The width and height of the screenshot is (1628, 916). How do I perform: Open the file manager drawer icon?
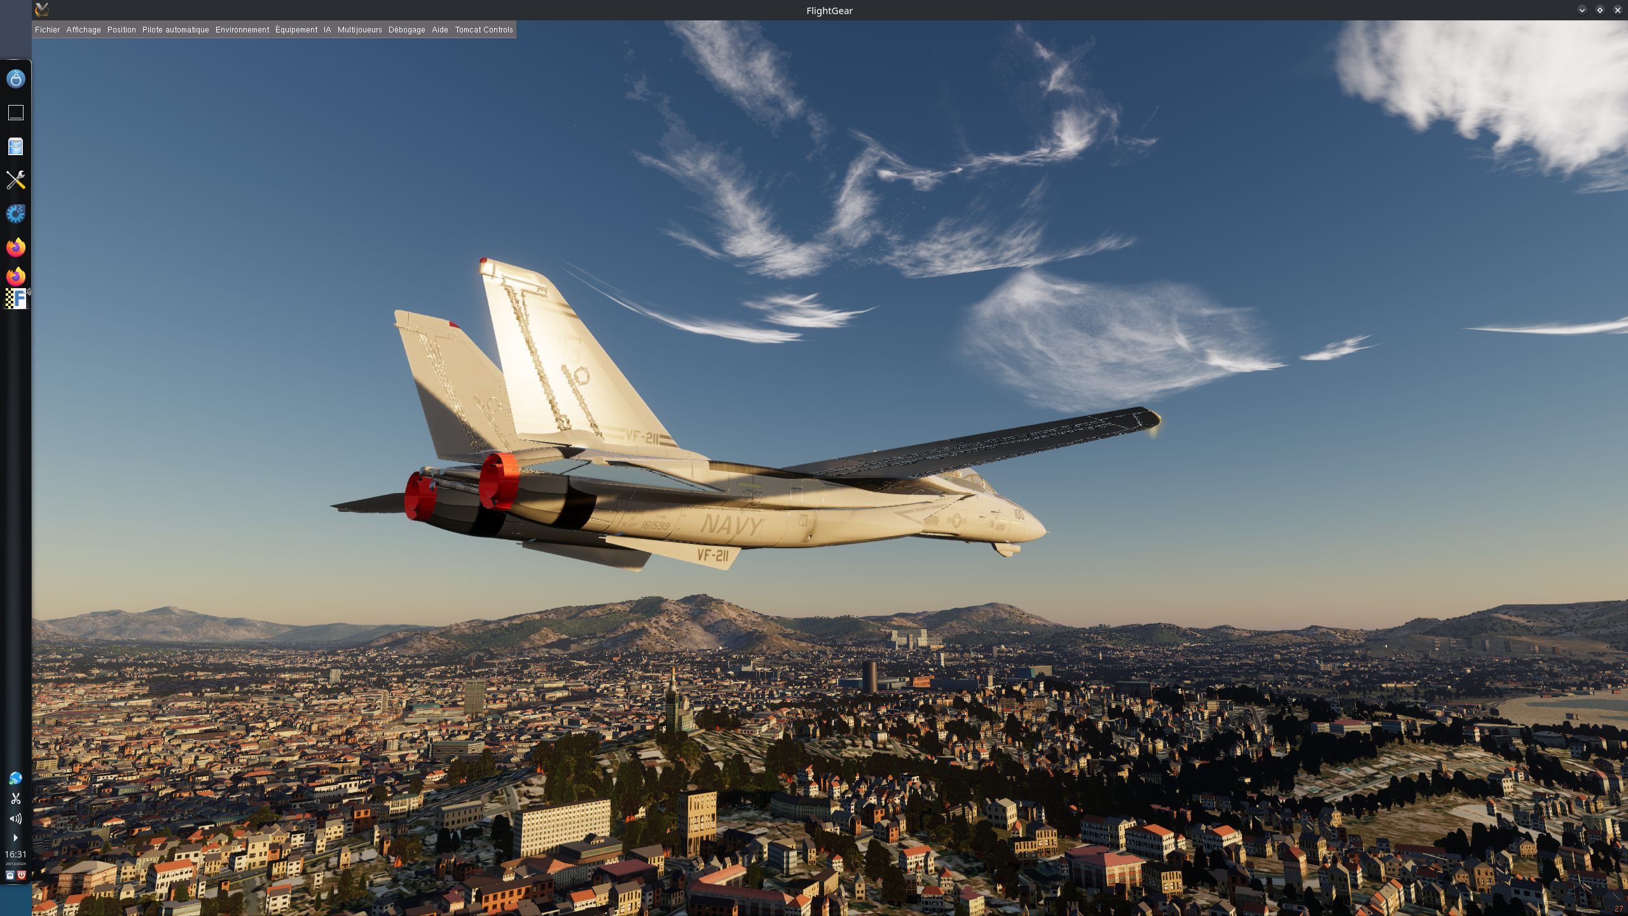pos(15,147)
